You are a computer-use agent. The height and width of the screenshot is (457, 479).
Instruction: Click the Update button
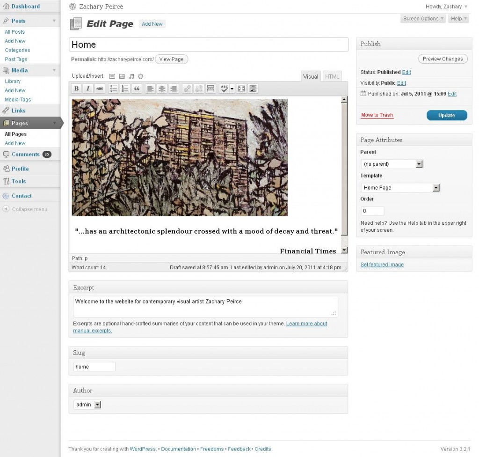(447, 115)
